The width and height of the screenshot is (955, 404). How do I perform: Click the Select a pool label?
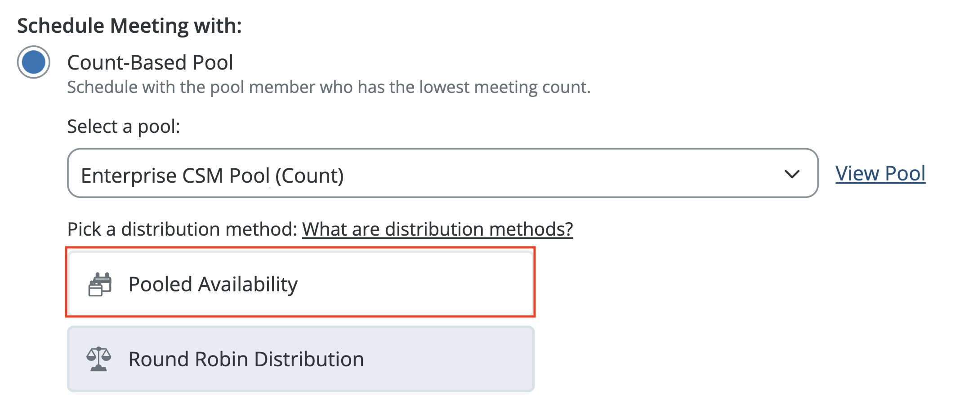coord(124,127)
